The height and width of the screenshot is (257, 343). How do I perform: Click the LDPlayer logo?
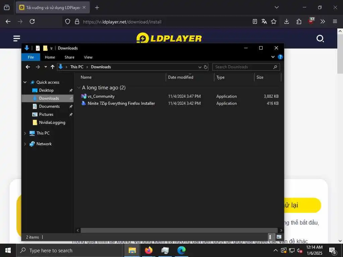[169, 38]
